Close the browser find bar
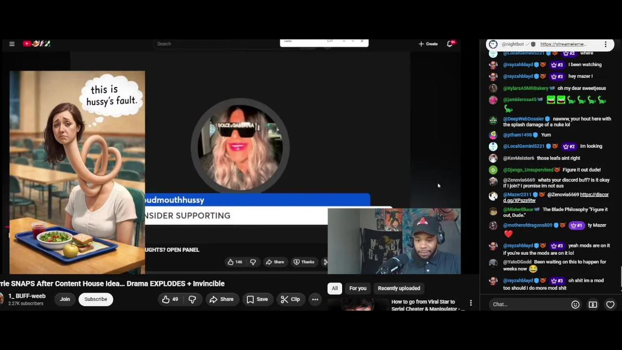 click(362, 41)
